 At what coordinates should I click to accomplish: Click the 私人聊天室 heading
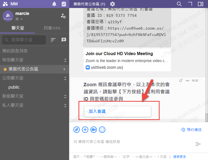[x=13, y=105]
